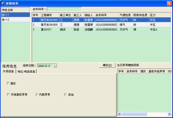Image resolution: width=173 pixels, height=118 pixels.
Task: Tick the 埋设 checkbox
Action: (x=8, y=83)
